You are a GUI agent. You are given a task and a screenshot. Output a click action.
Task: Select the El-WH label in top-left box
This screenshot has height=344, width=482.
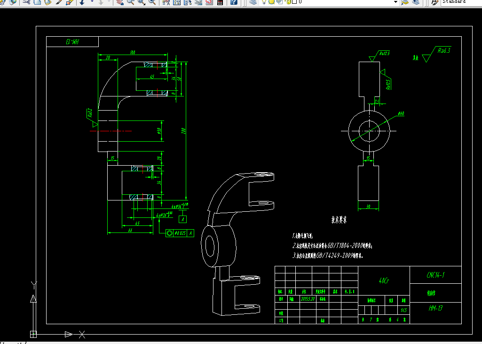tap(72, 41)
